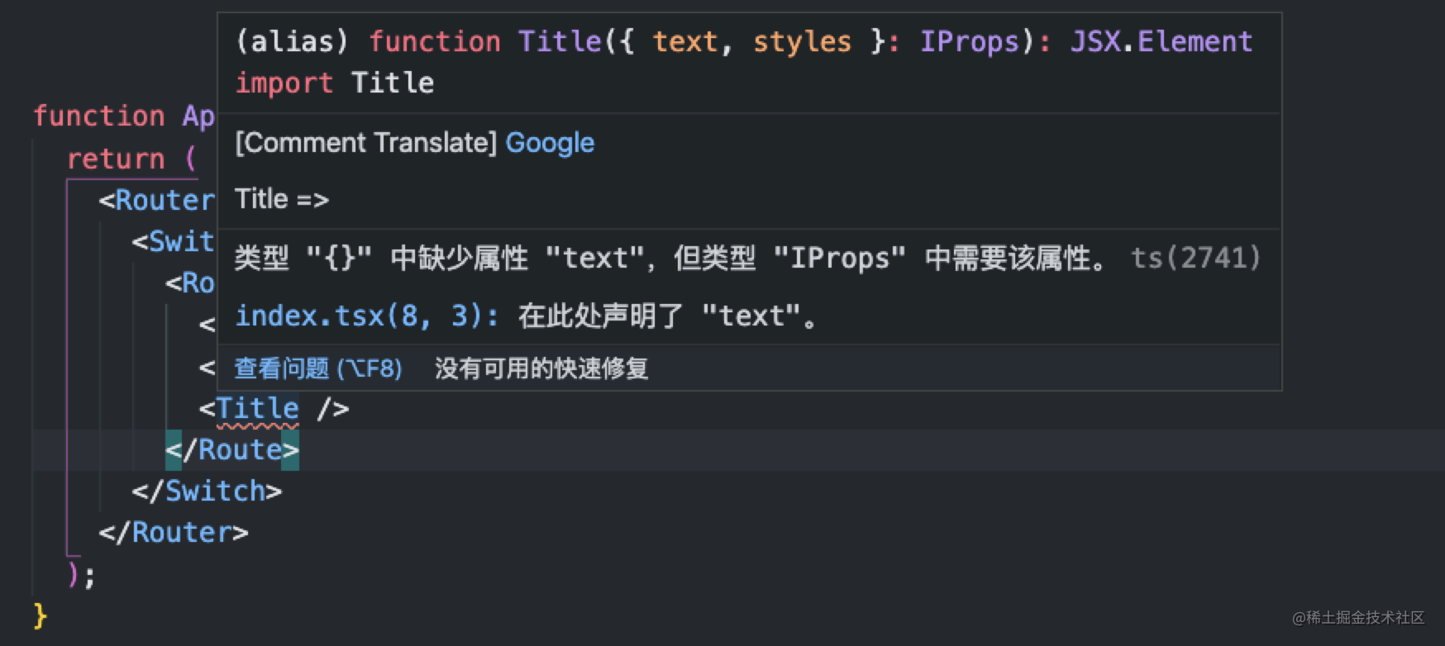Place cursor on the closing </Router> tag
1445x646 pixels.
[174, 533]
